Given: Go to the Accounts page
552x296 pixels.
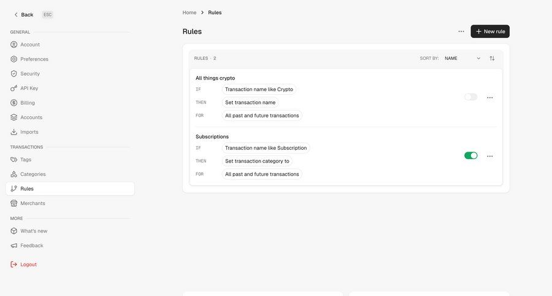Looking at the screenshot, I should (70, 117).
